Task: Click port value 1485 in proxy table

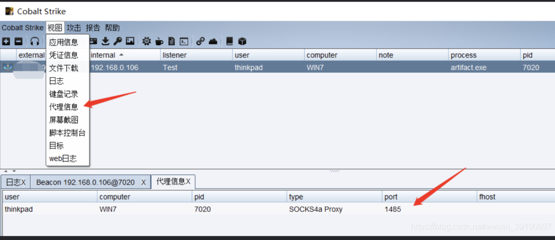Action: point(393,209)
